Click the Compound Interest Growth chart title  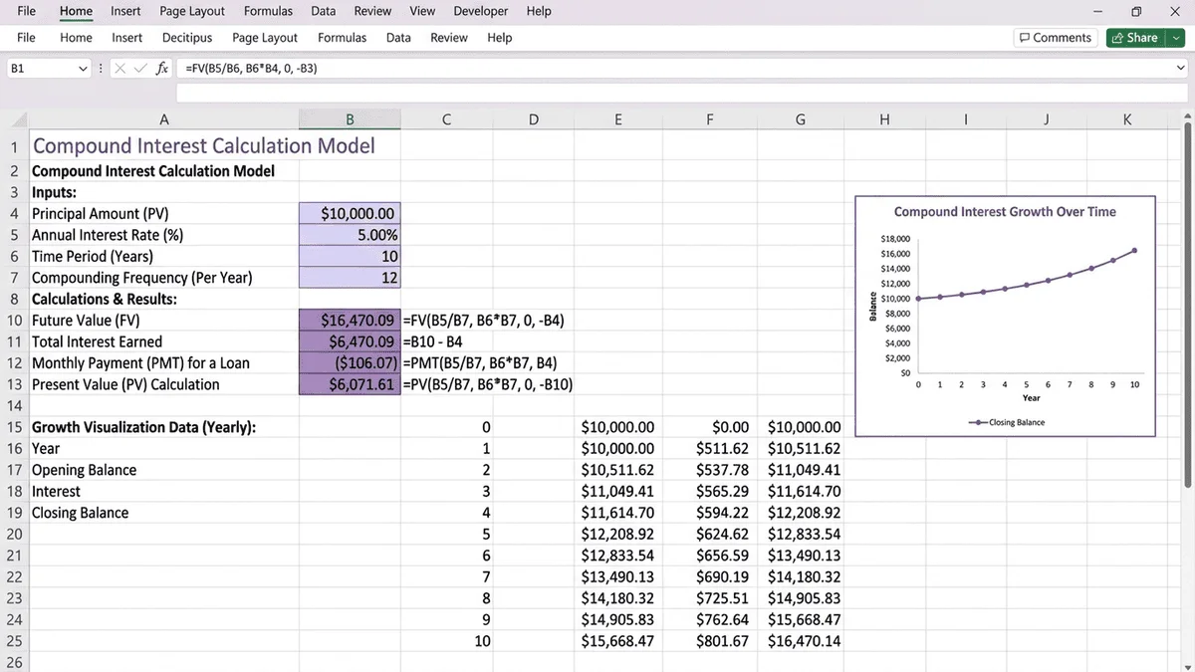(x=1005, y=212)
